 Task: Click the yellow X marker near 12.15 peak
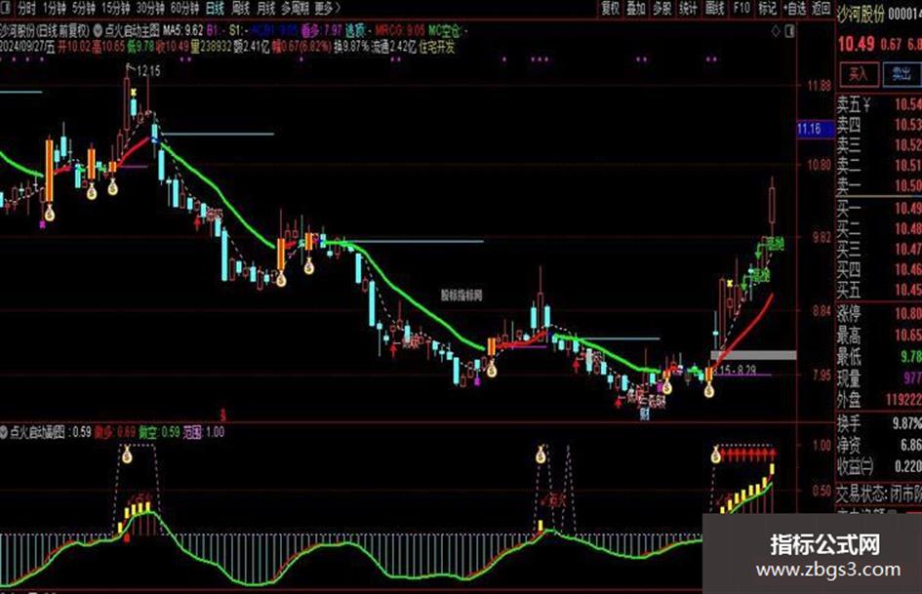coord(134,93)
